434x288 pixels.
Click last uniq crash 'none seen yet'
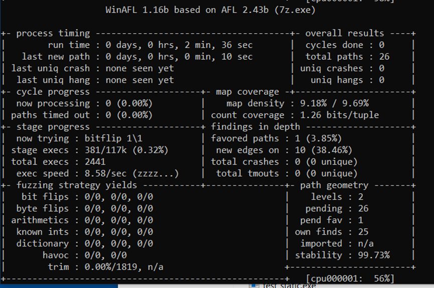(x=139, y=68)
